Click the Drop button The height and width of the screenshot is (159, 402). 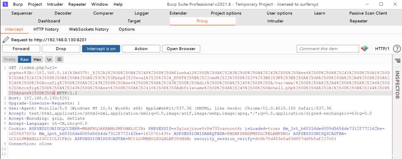coord(61,49)
